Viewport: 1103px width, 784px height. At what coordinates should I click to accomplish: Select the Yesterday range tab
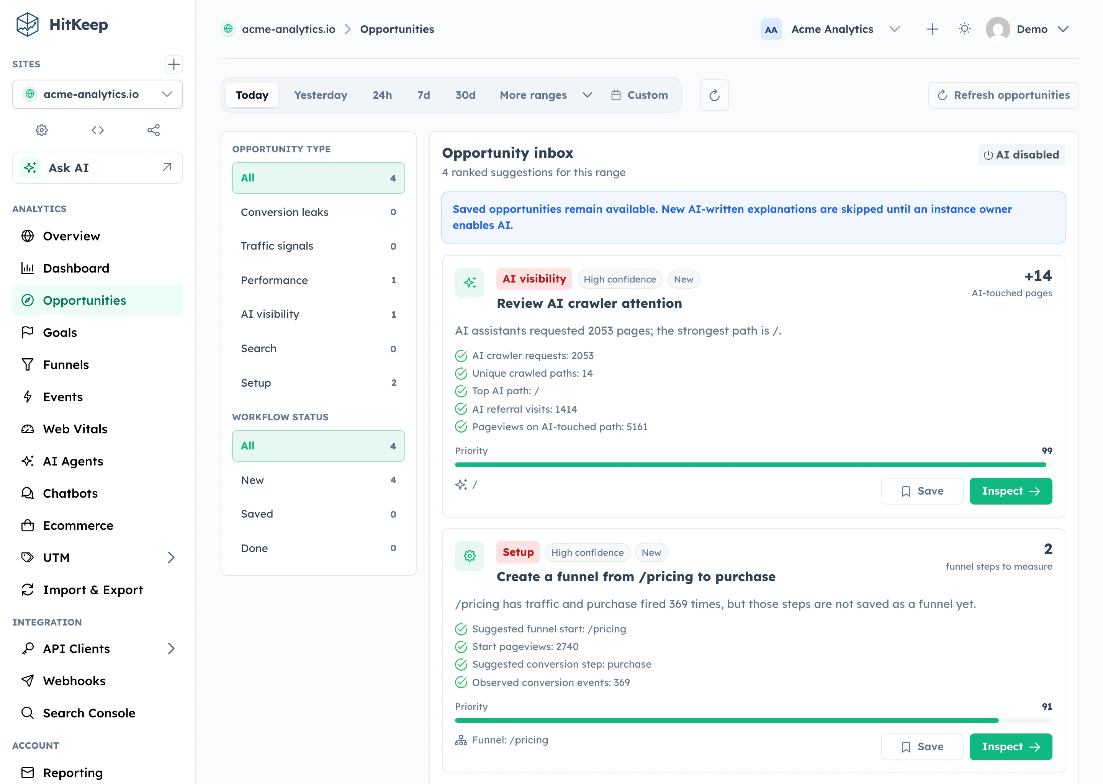[321, 95]
